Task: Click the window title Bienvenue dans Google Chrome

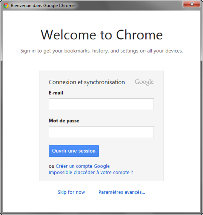Action: (x=43, y=5)
